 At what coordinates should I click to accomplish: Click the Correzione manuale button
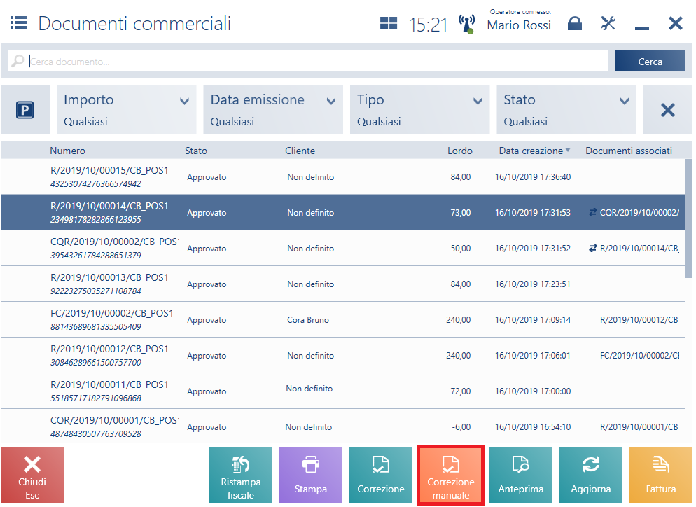point(451,475)
